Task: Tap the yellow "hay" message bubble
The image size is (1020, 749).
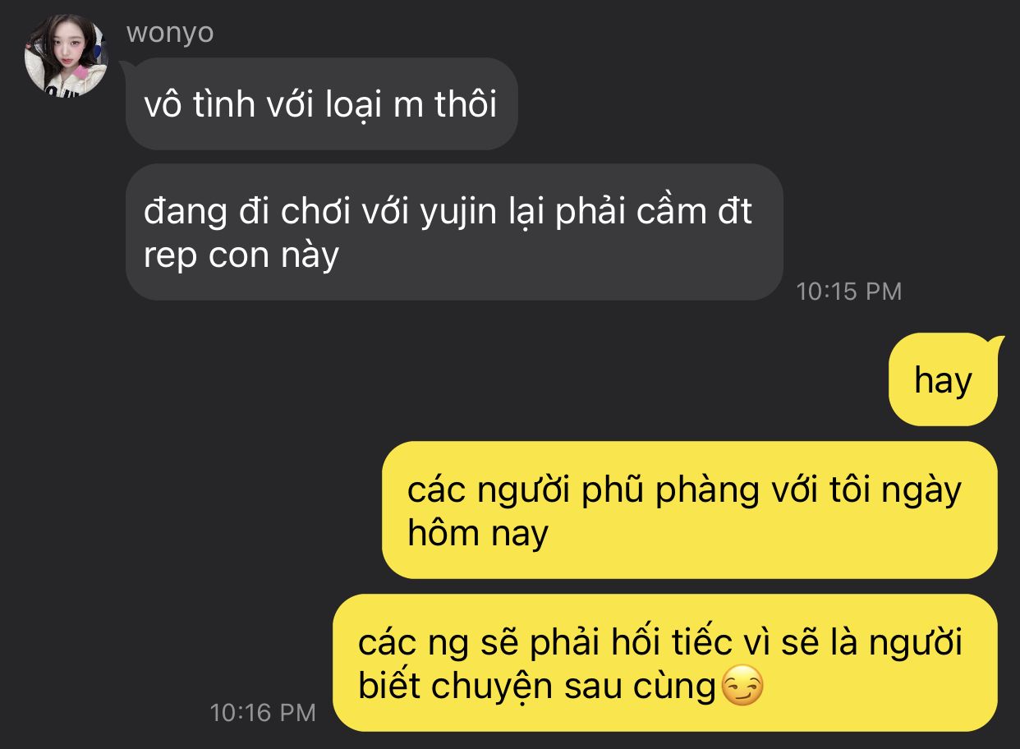Action: (x=944, y=379)
